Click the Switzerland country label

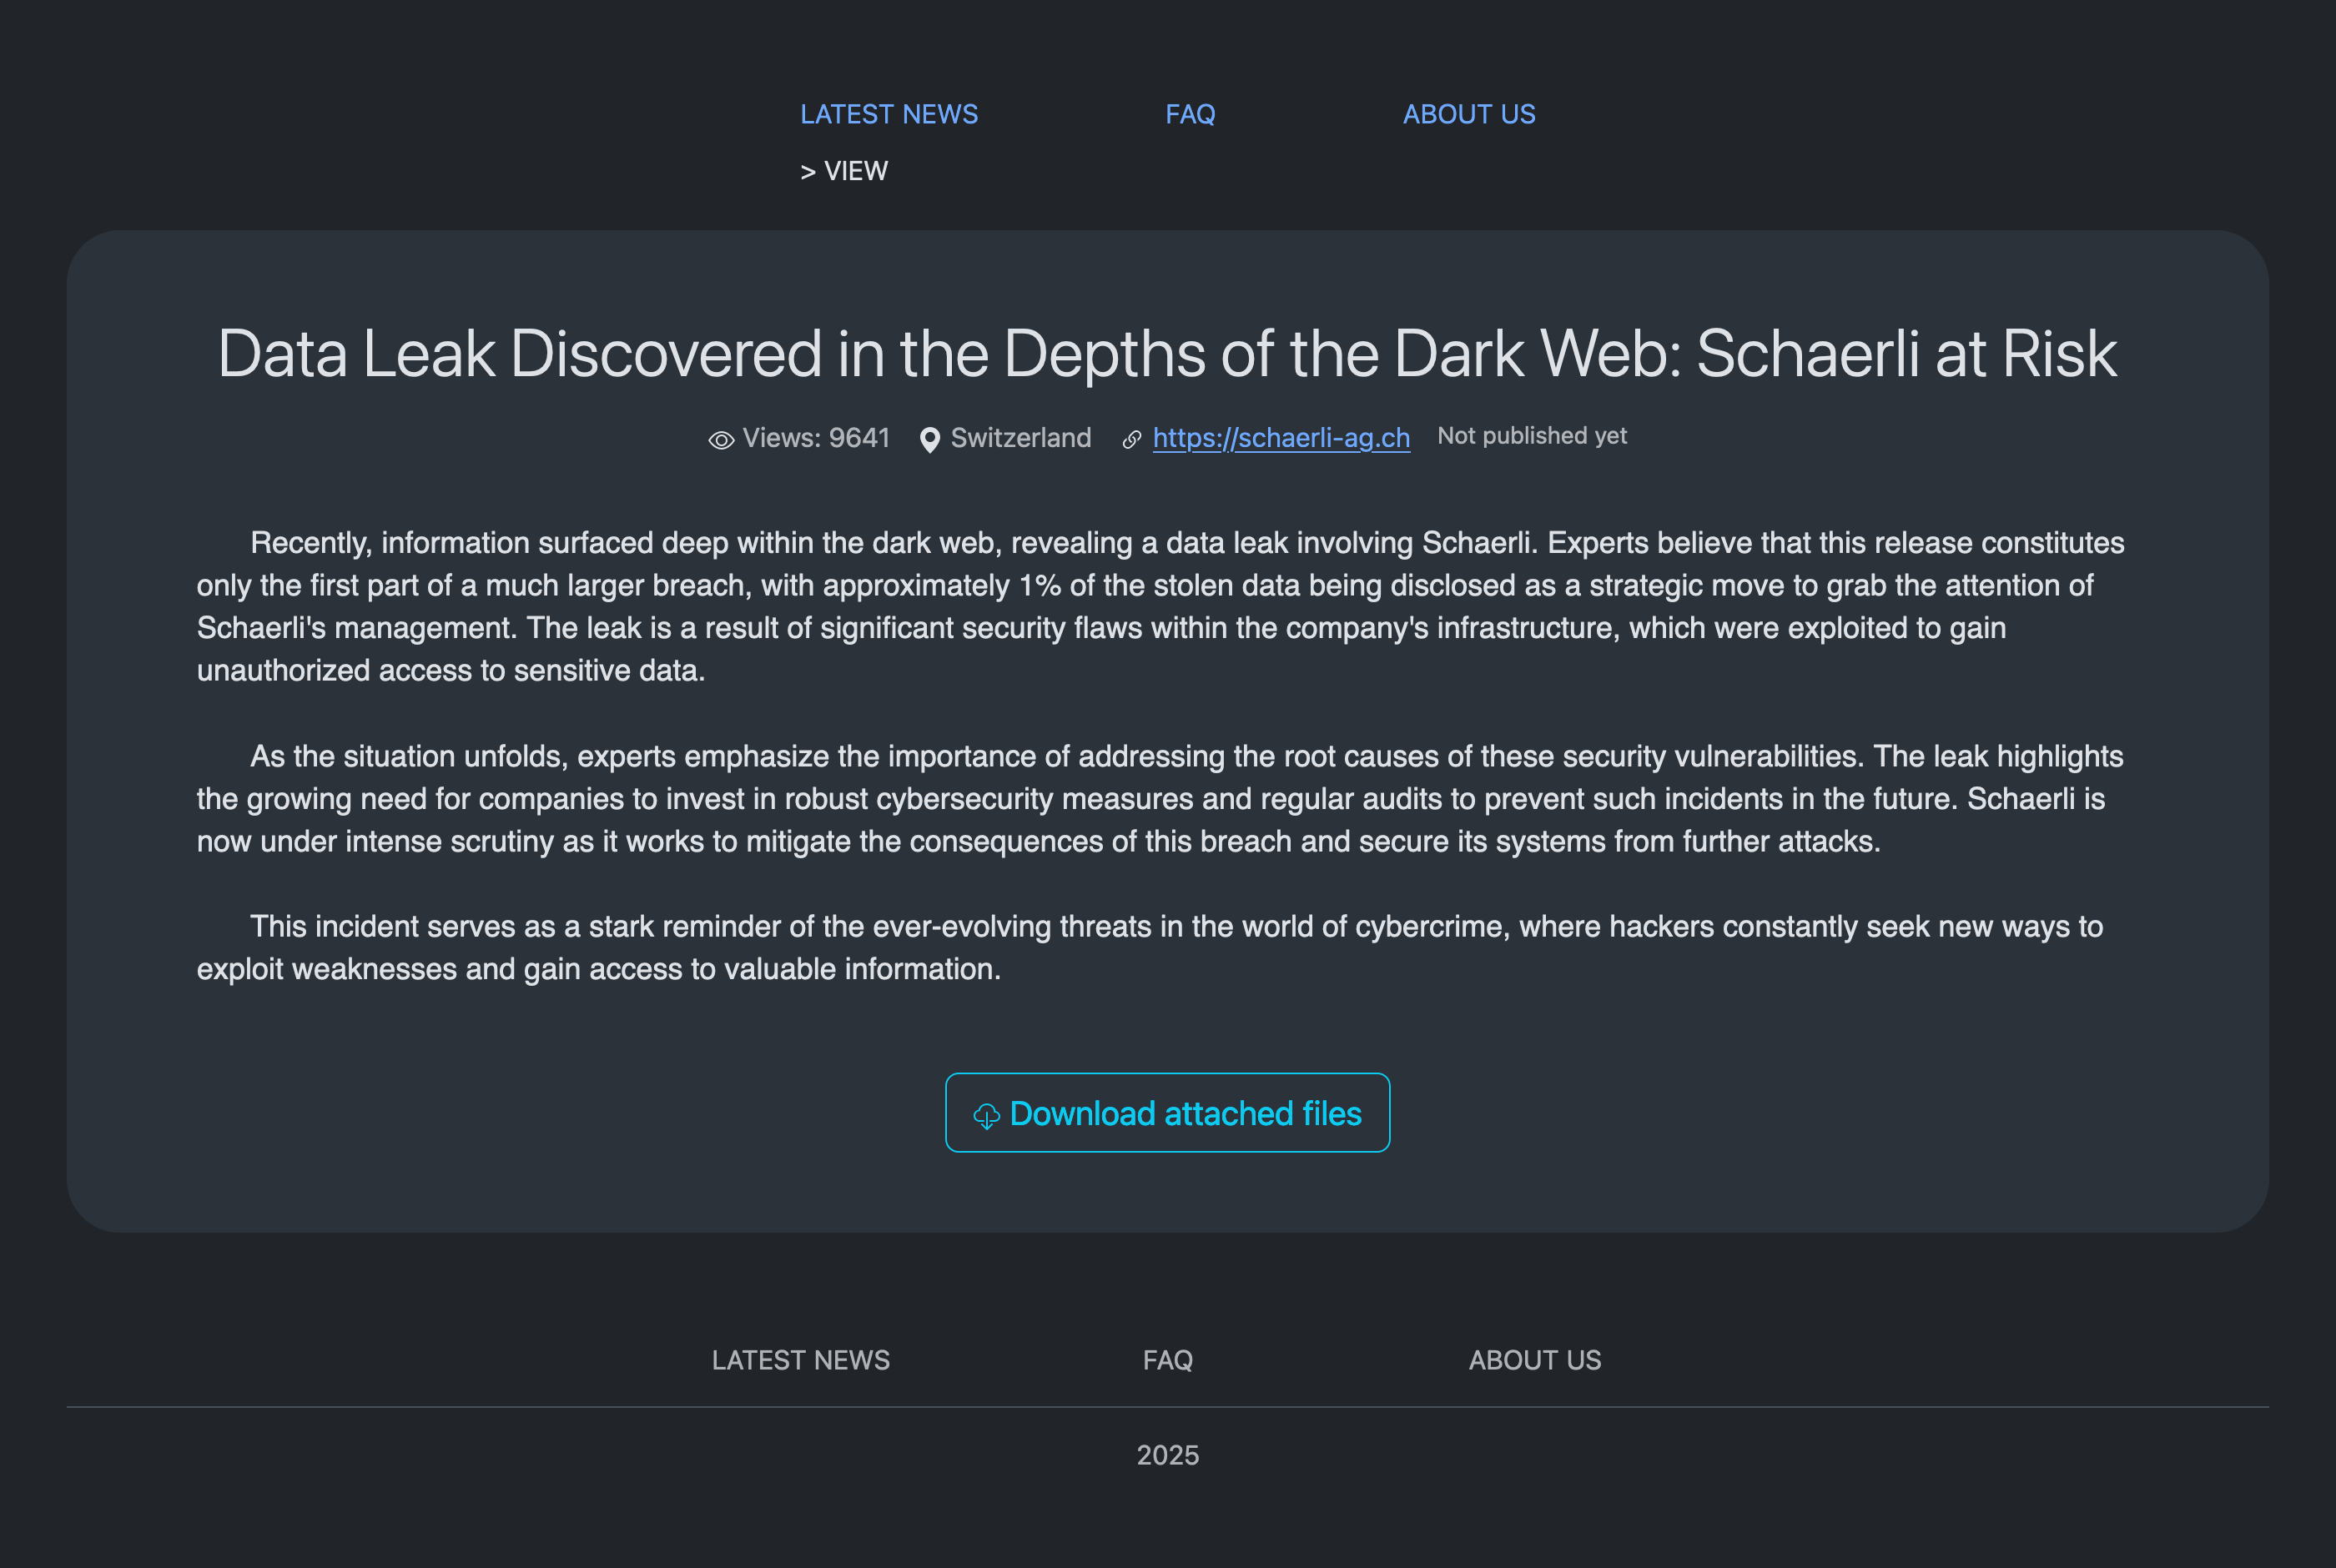pyautogui.click(x=1020, y=438)
